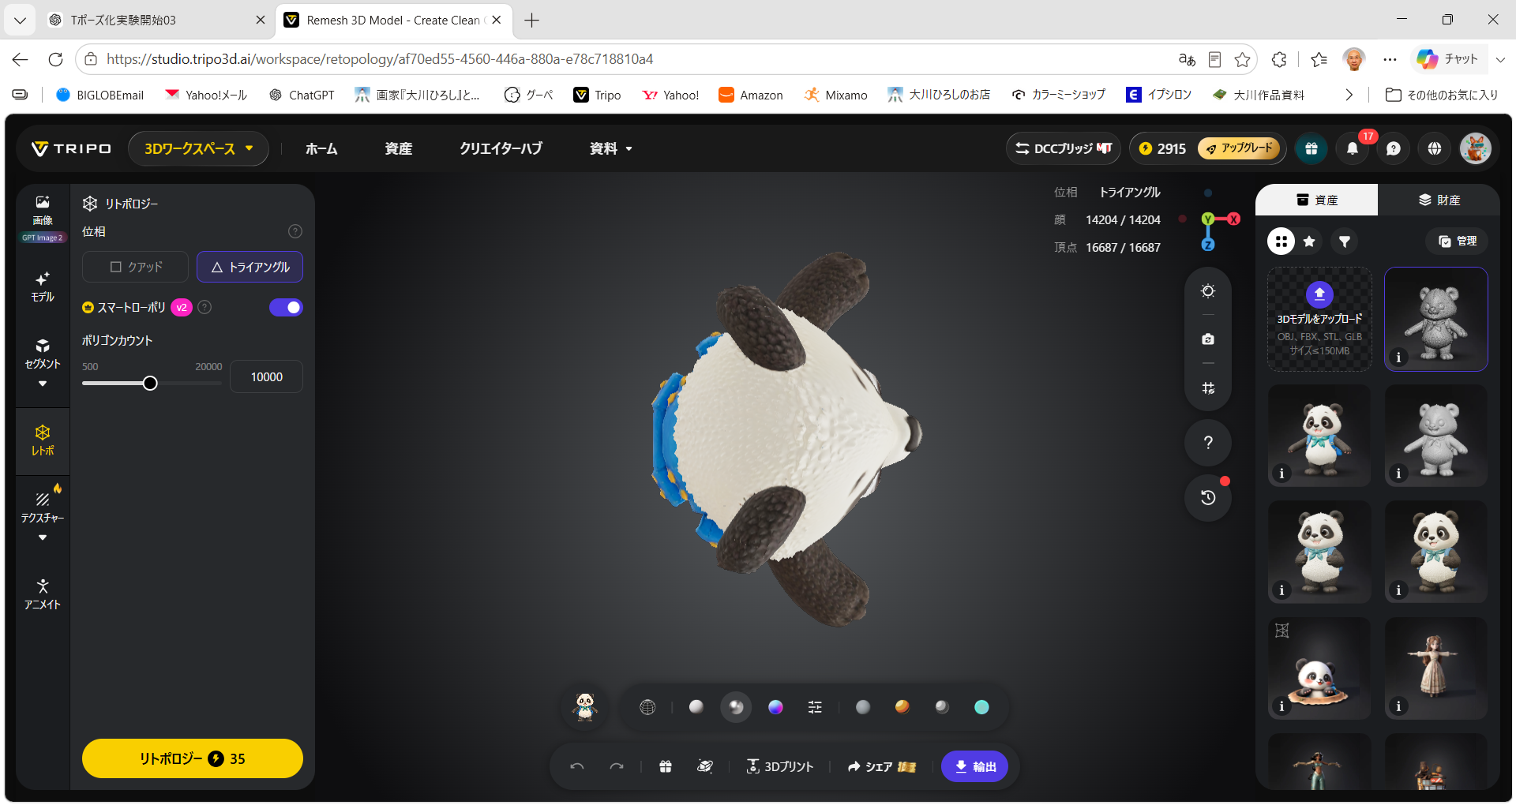1516x805 pixels.
Task: Open the asset filter funnel icon
Action: pyautogui.click(x=1345, y=241)
